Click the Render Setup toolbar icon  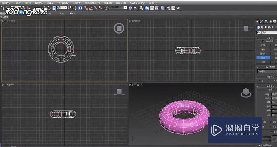[x=168, y=8]
